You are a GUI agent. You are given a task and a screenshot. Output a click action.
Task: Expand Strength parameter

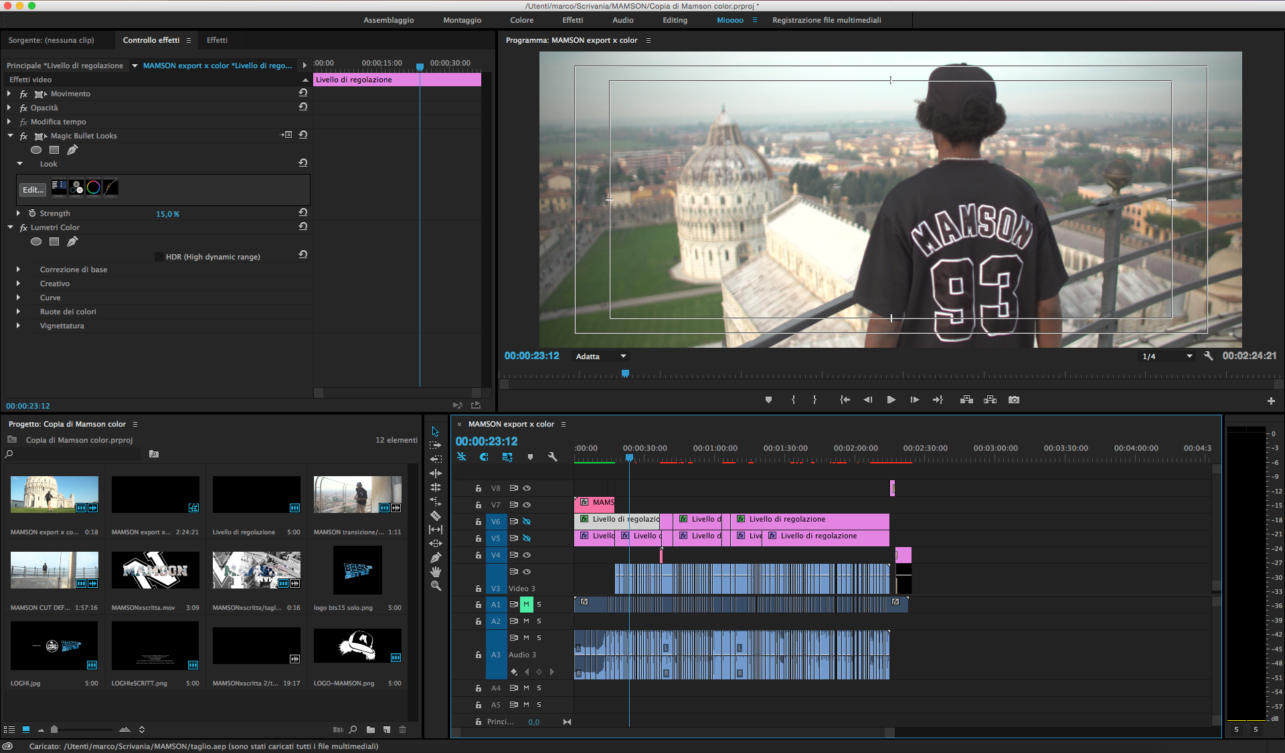click(18, 213)
